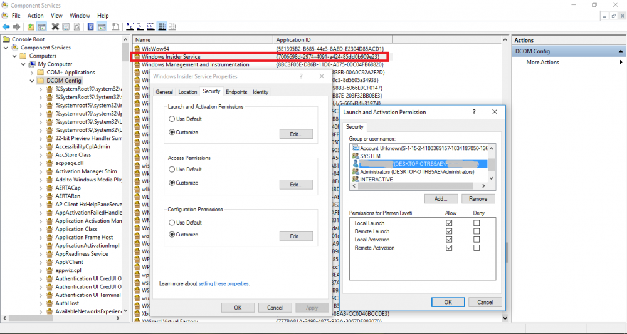Toggle Allow checkbox for Local Launch
This screenshot has width=627, height=334.
pyautogui.click(x=449, y=223)
